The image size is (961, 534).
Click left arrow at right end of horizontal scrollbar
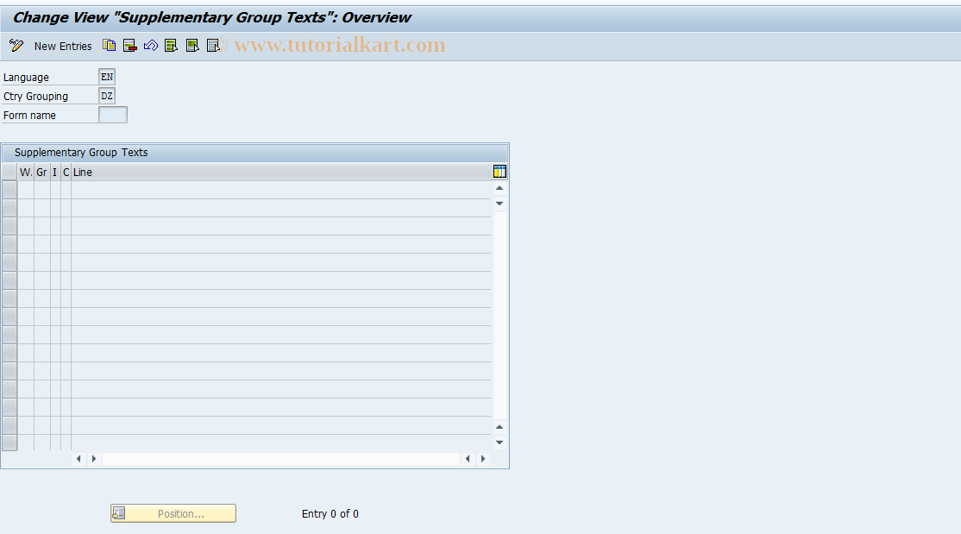click(468, 459)
